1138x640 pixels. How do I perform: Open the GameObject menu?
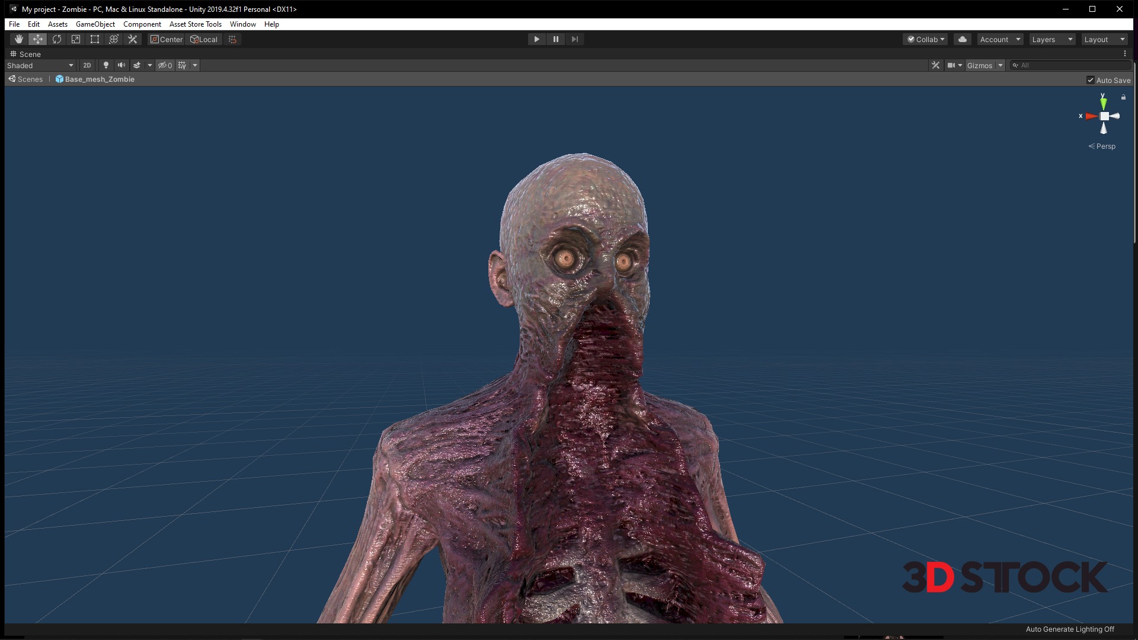click(x=95, y=24)
